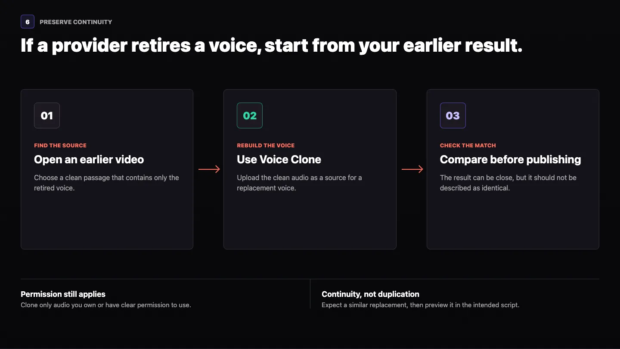
Task: Click the green 02 step badge
Action: click(x=250, y=115)
